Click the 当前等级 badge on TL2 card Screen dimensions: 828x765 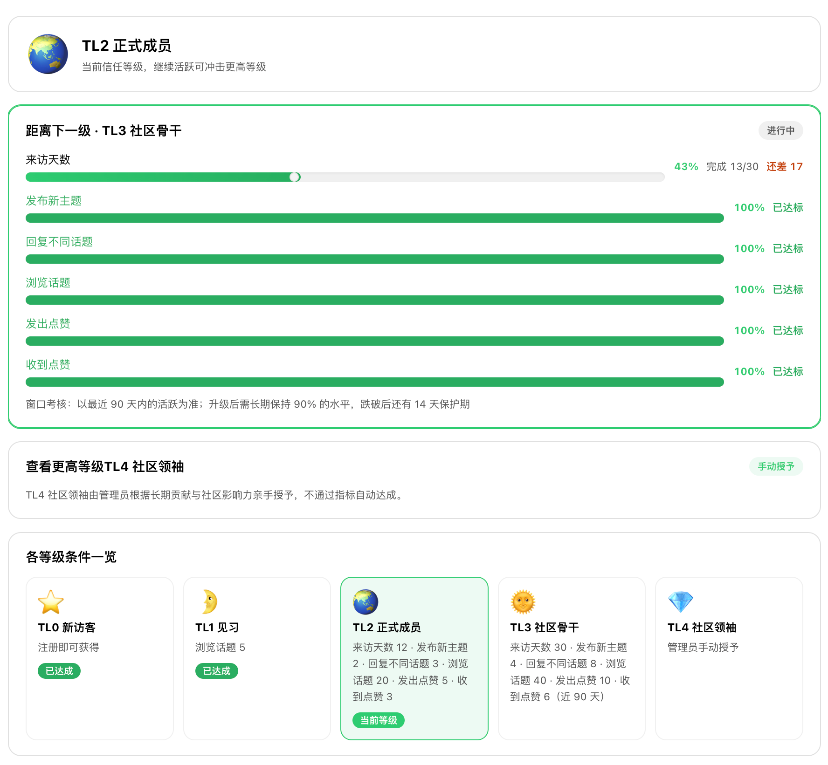[x=379, y=720]
